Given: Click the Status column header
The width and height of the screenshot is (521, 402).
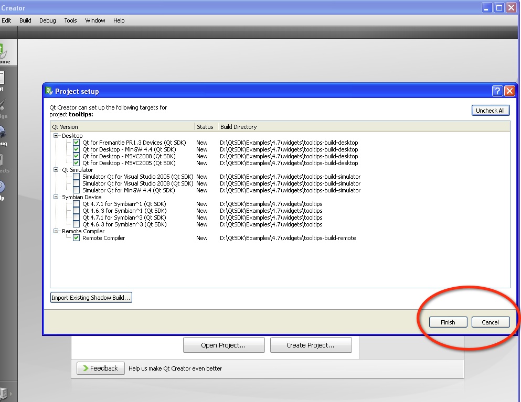Looking at the screenshot, I should 206,127.
